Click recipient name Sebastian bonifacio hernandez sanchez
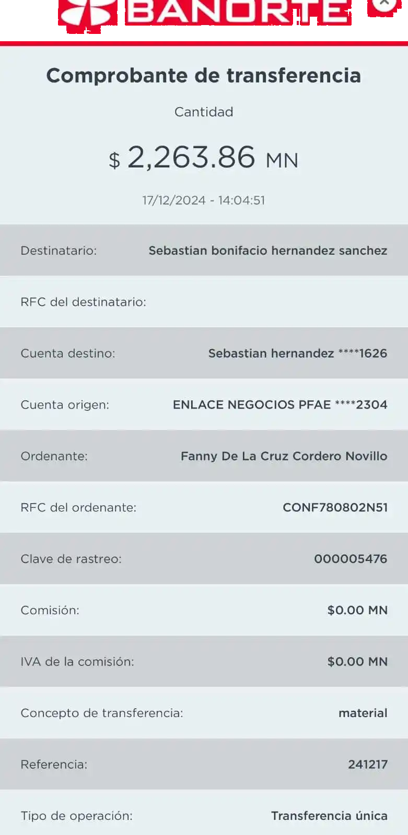Screen dimensions: 408x835 pos(267,250)
